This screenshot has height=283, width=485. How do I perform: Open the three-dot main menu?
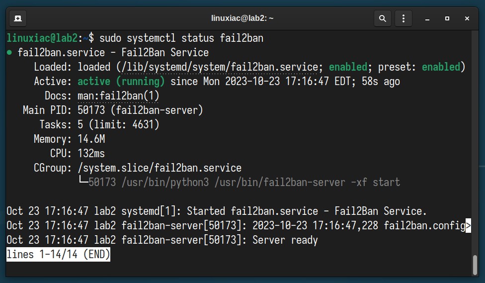point(404,18)
